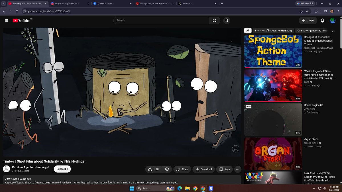Viewport: 342px width, 192px height.
Task: Open tab search dropdown arrow at tab strip
Action: click(x=4, y=4)
